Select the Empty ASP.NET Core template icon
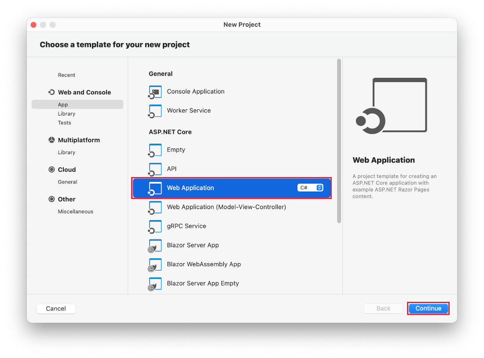Image resolution: width=484 pixels, height=358 pixels. [155, 150]
